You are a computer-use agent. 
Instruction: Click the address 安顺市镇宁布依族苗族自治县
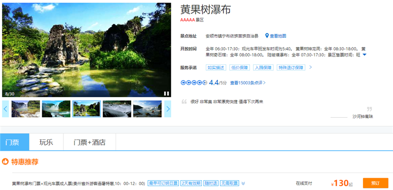pyautogui.click(x=232, y=36)
